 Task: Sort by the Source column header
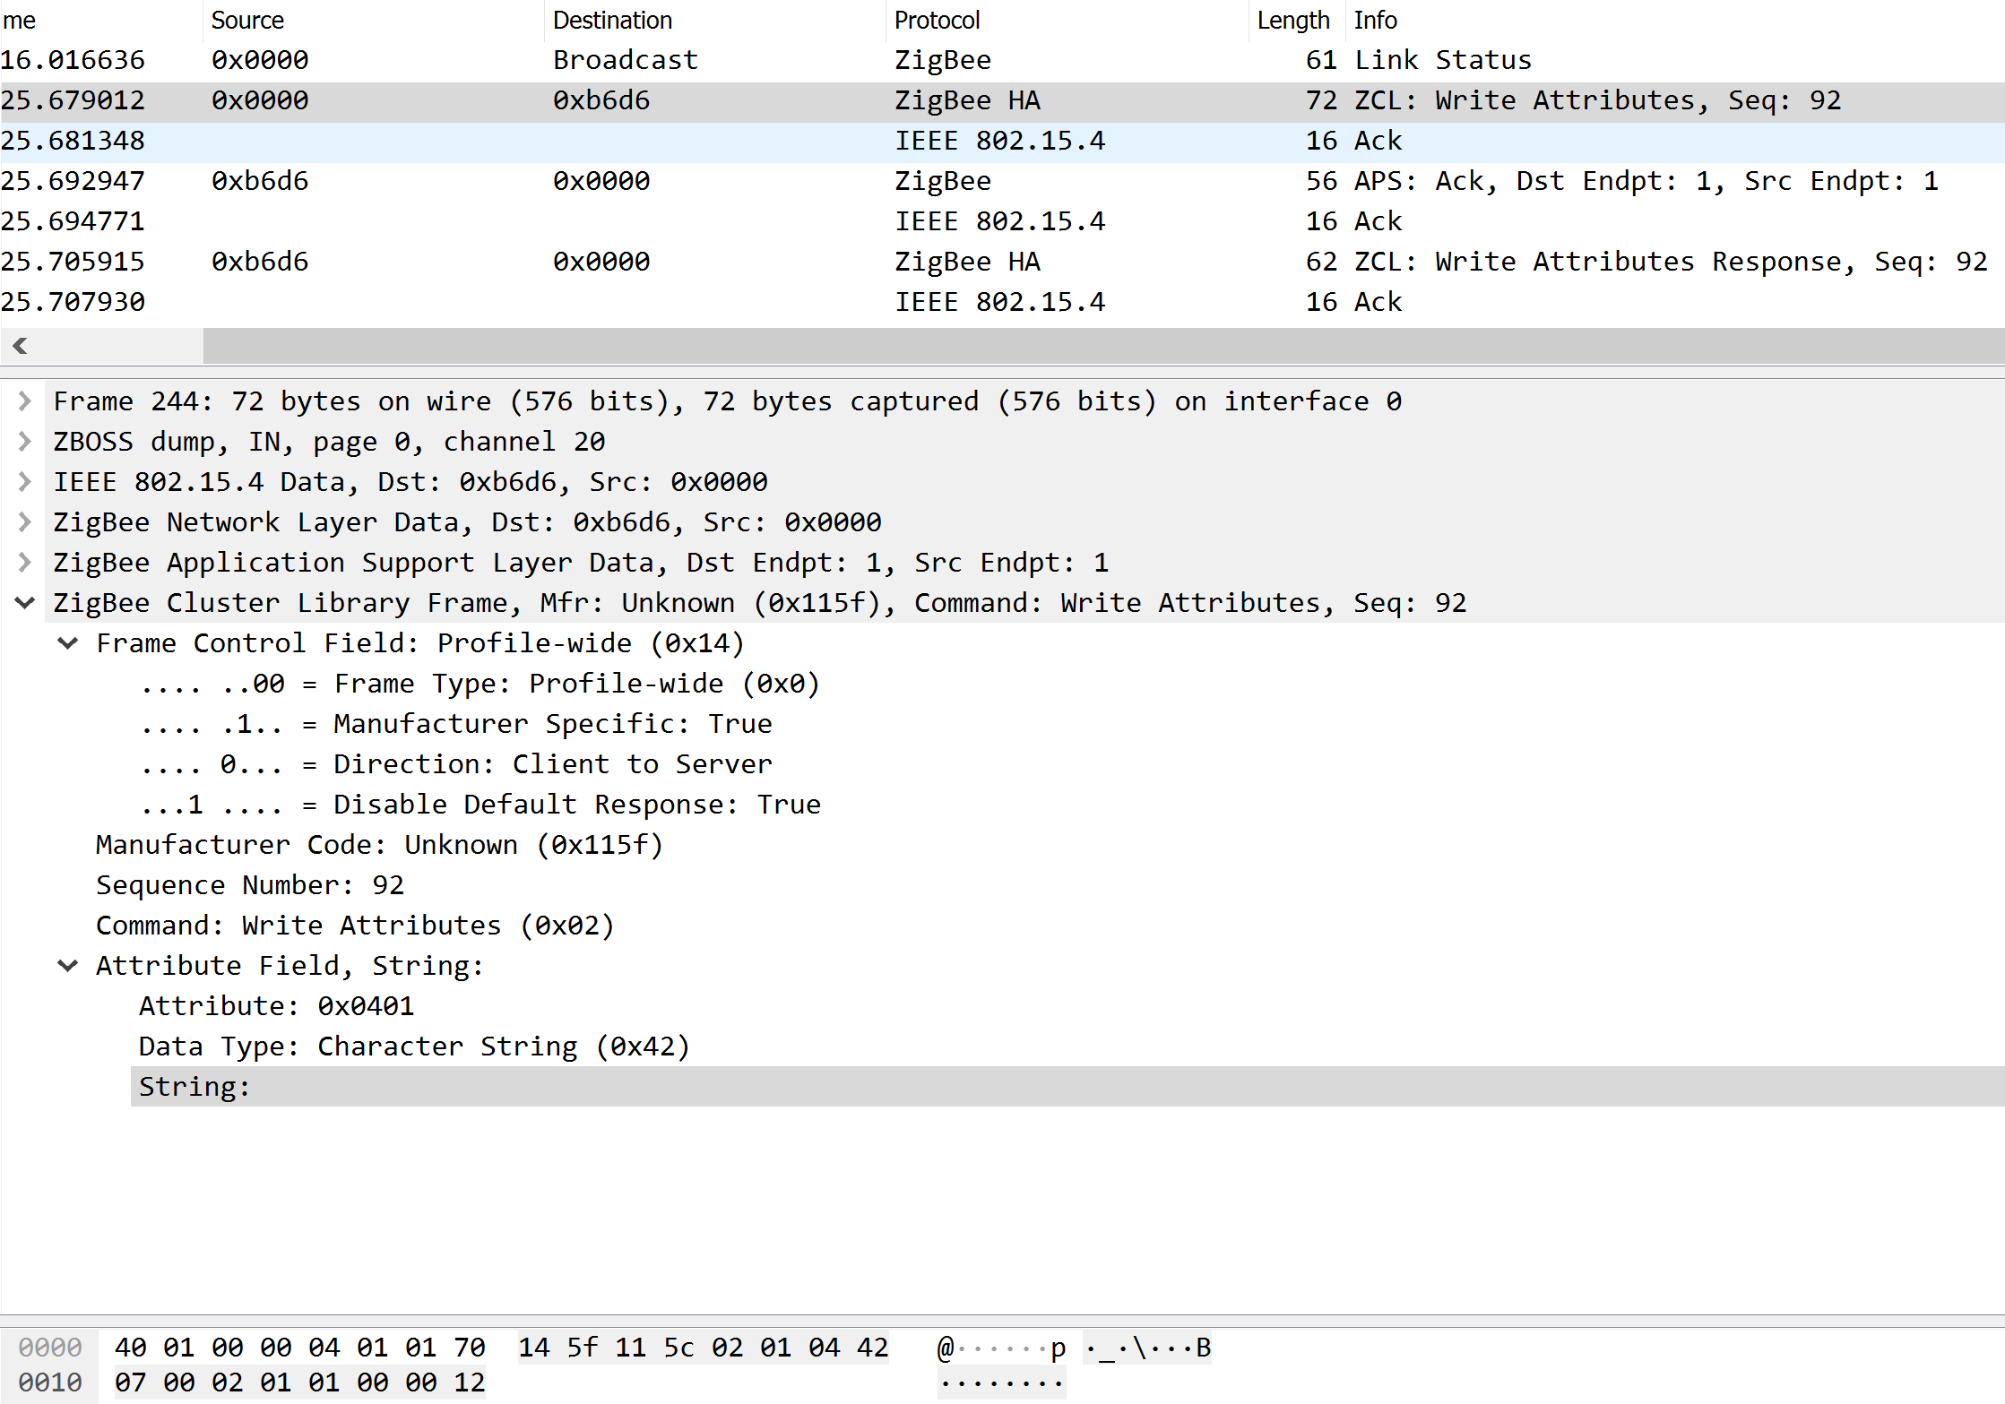click(247, 20)
